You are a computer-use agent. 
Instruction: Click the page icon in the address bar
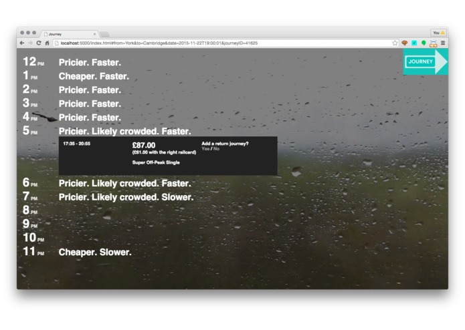coord(57,43)
